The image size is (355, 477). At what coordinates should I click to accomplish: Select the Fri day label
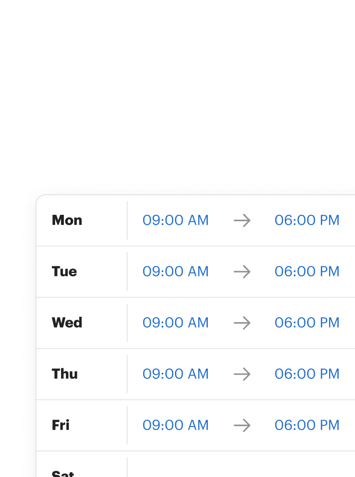61,425
